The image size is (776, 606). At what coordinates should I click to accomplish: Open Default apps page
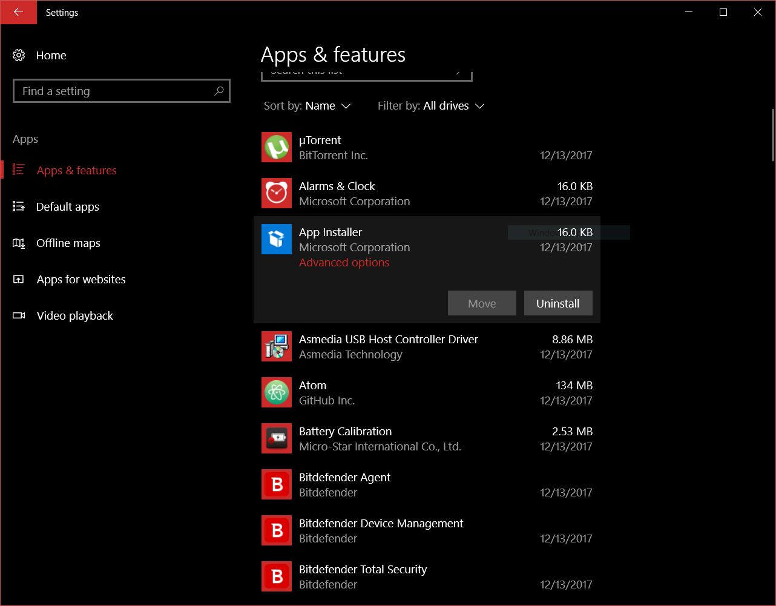[x=68, y=207]
